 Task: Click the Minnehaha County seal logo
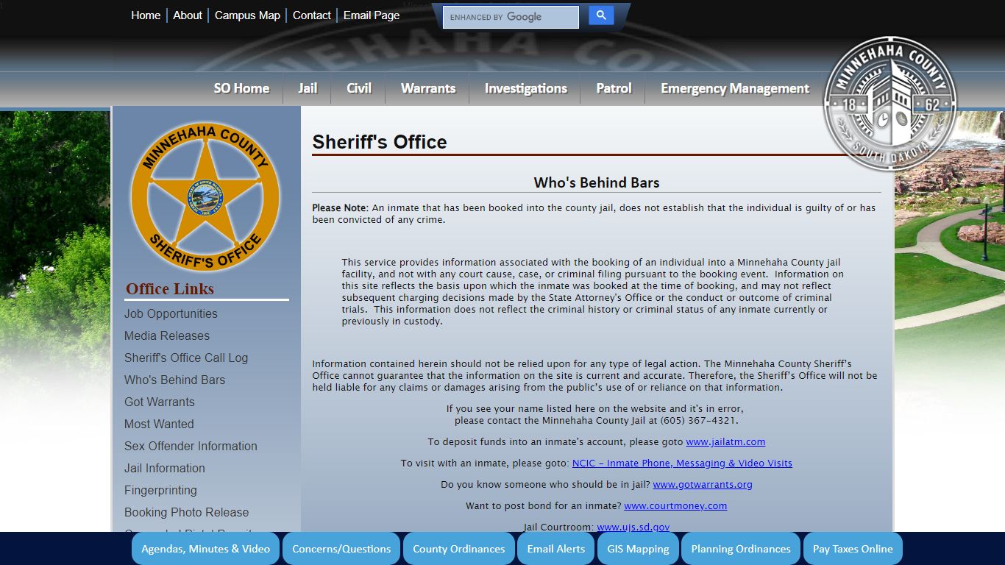click(889, 104)
